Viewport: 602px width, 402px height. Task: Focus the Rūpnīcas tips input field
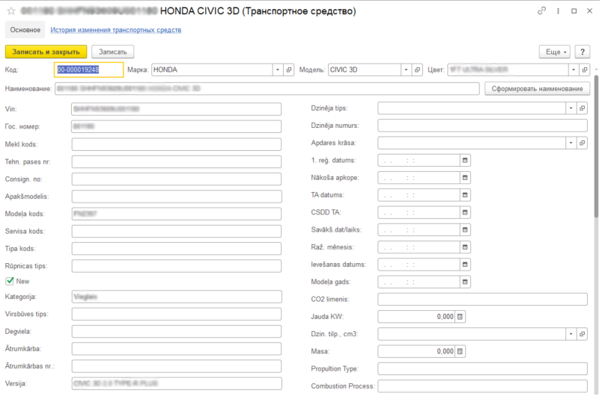tap(176, 266)
